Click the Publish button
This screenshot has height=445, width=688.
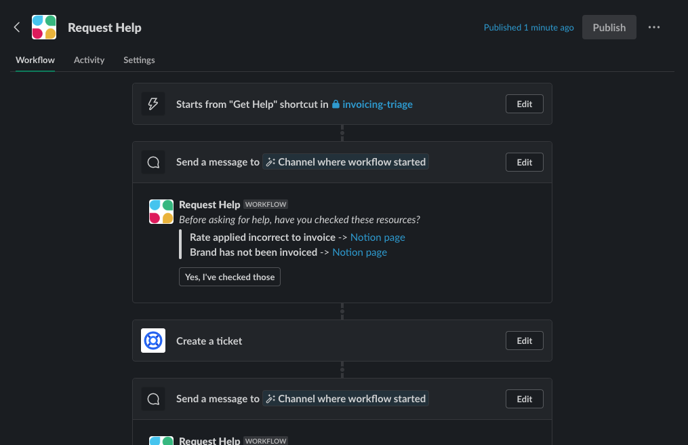[609, 27]
